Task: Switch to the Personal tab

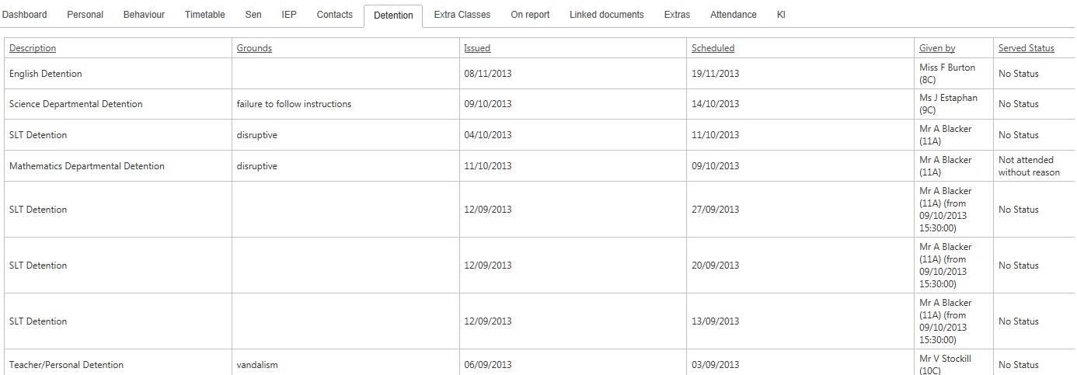Action: [85, 15]
